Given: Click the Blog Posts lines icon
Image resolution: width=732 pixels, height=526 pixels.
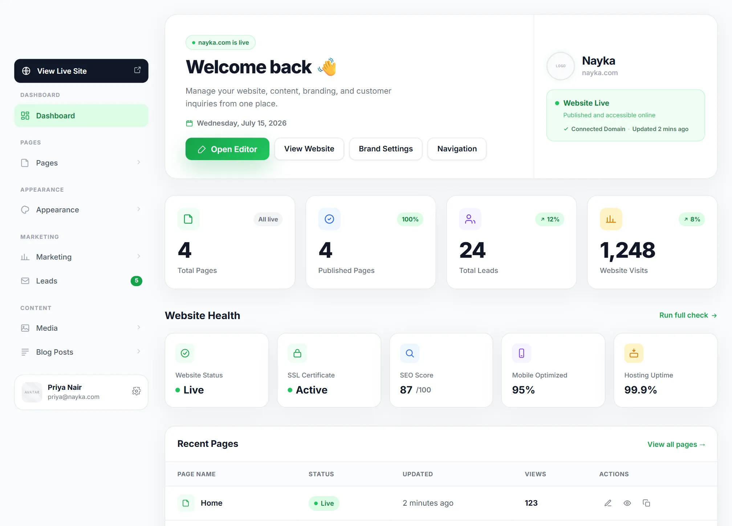Looking at the screenshot, I should pos(25,352).
